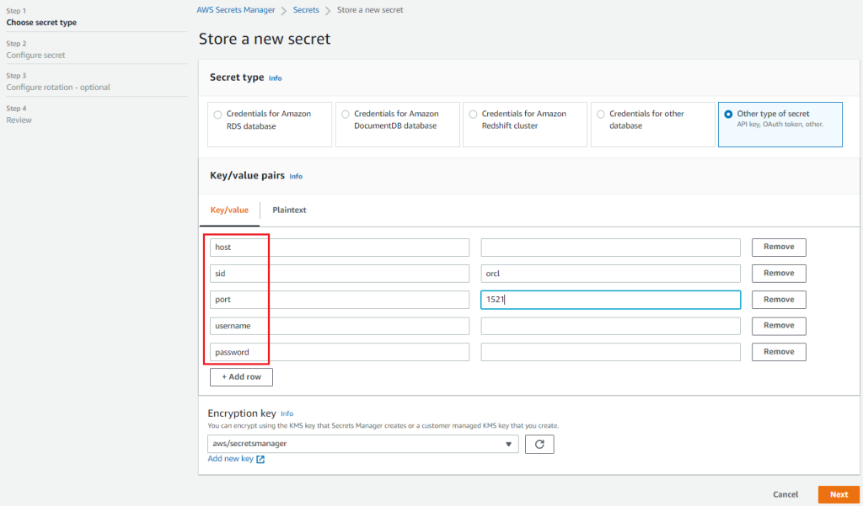Remove the password key row
This screenshot has height=506, width=863.
coord(778,352)
